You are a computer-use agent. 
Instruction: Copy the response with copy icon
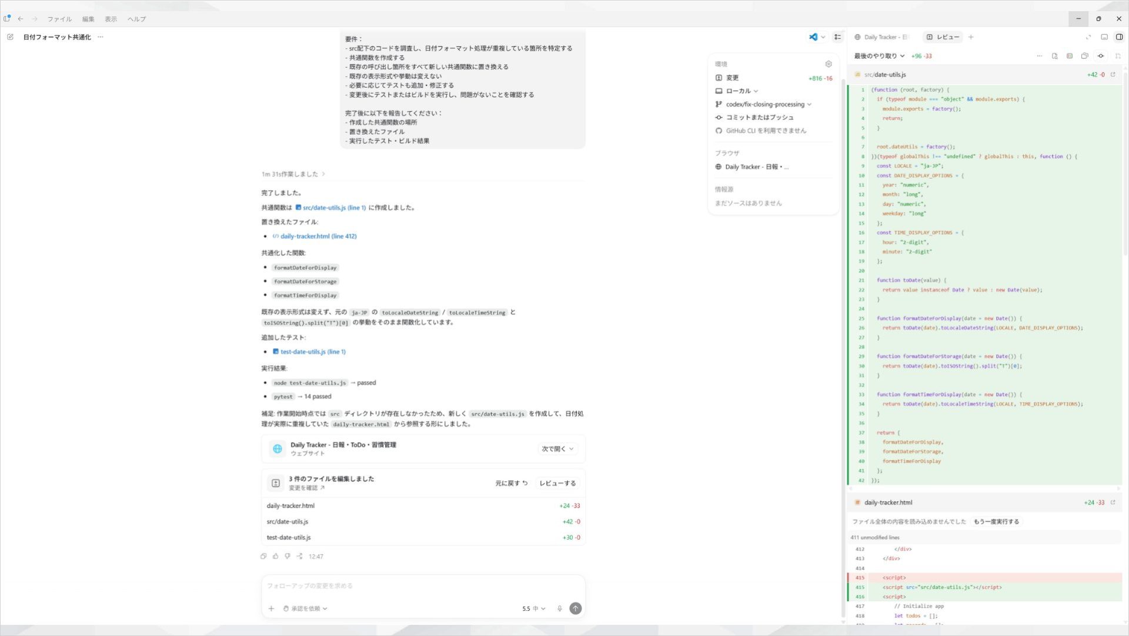[263, 557]
